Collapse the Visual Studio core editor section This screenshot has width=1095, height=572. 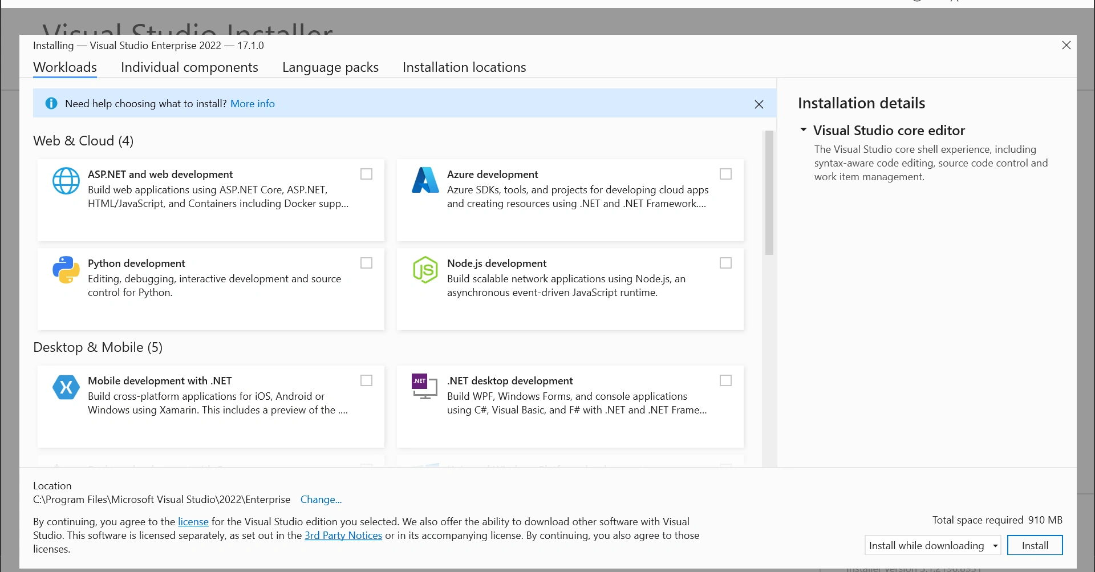click(x=804, y=130)
